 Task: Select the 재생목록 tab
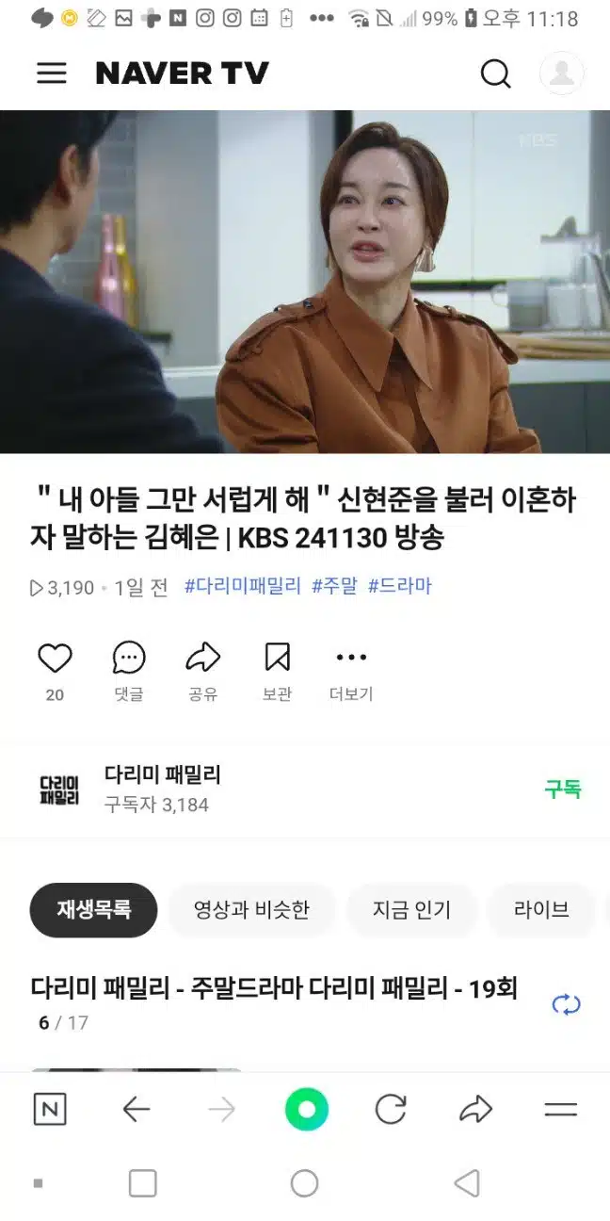tap(93, 910)
